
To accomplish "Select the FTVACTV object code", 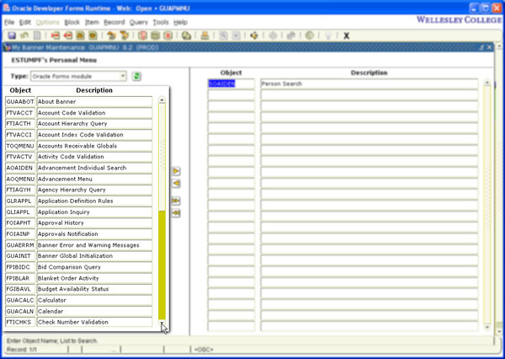I will click(x=20, y=157).
